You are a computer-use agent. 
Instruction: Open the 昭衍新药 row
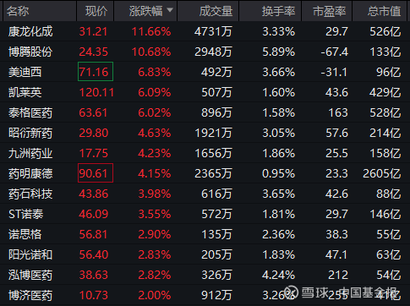(205, 133)
